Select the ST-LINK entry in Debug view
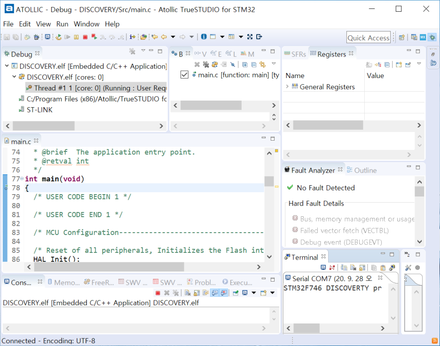The width and height of the screenshot is (440, 346). pos(36,110)
